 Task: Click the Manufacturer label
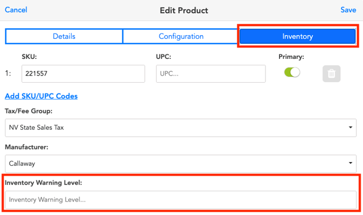(x=27, y=147)
